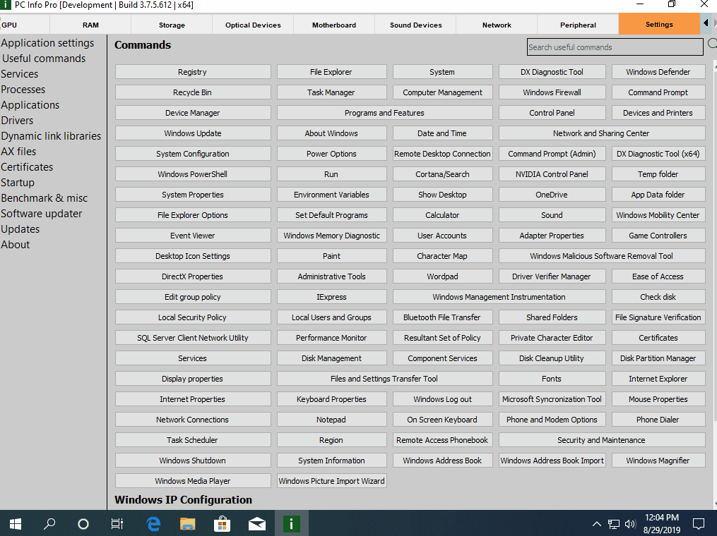717x536 pixels.
Task: Launch On Screen Keyboard button
Action: pyautogui.click(x=443, y=420)
